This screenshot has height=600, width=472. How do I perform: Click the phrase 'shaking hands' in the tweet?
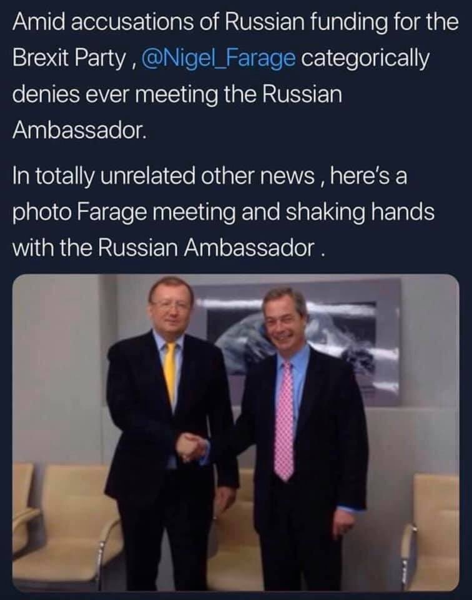(x=360, y=212)
